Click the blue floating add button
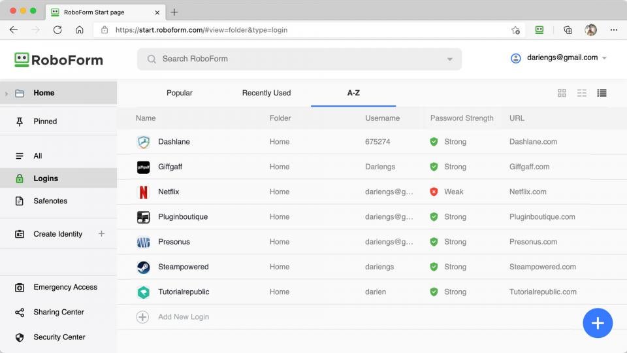Image resolution: width=627 pixels, height=353 pixels. point(598,323)
